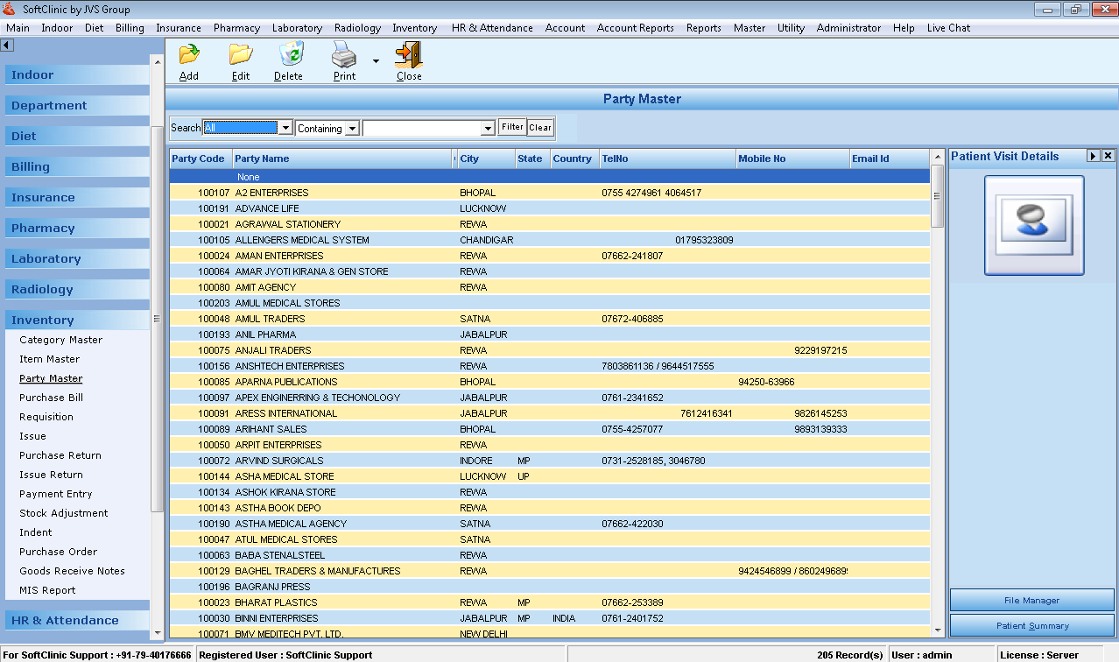This screenshot has width=1119, height=662.
Task: Open the Print options dropdown arrow
Action: click(376, 61)
